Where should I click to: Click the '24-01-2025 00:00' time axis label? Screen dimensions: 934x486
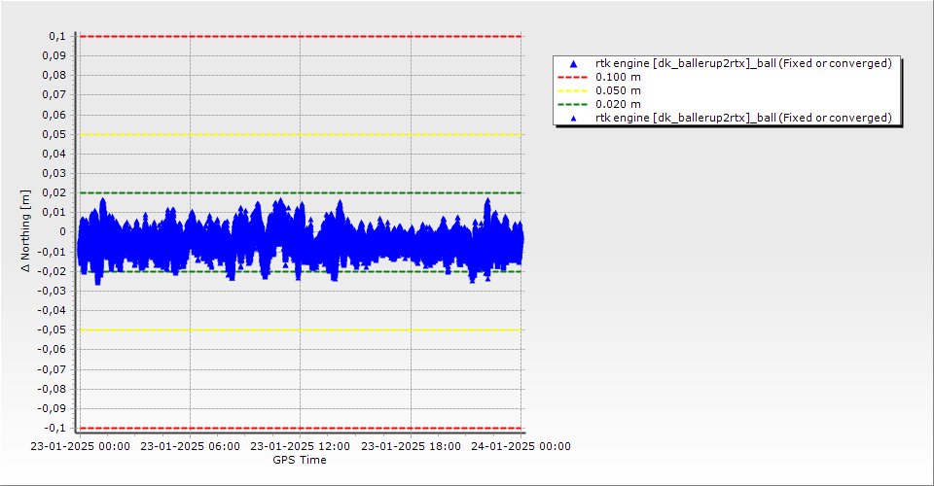521,446
